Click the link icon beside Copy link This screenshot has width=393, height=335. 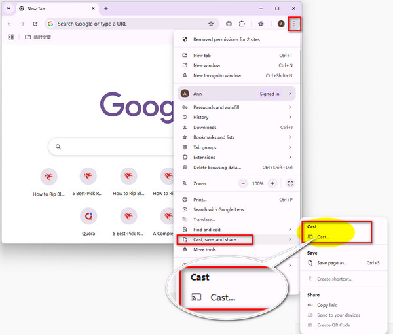coord(310,305)
